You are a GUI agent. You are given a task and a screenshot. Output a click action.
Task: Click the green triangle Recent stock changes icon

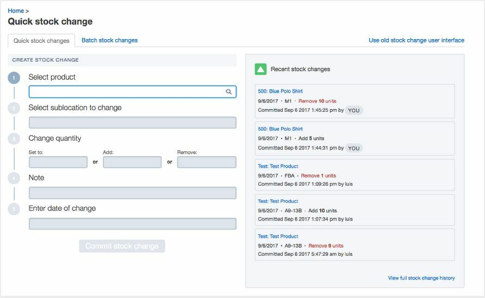coord(260,69)
